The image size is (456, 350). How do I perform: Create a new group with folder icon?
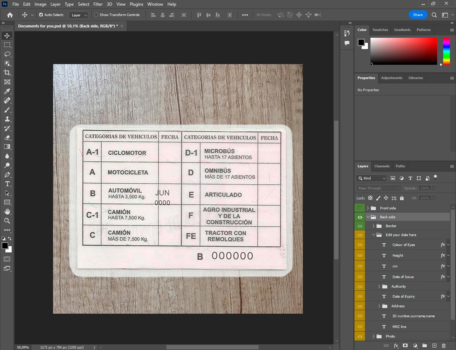[424, 345]
